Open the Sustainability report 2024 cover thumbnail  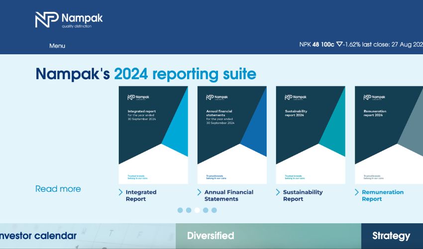[311, 135]
